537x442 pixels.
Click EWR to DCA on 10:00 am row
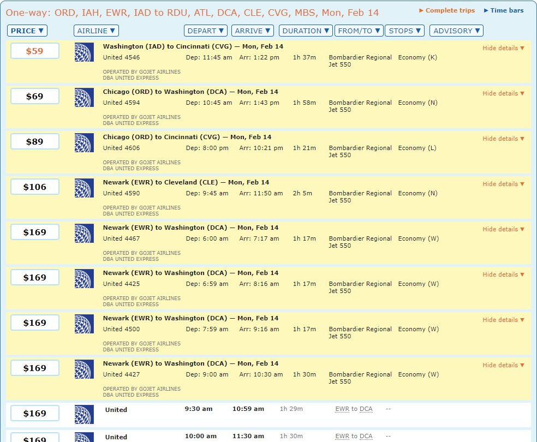(354, 436)
